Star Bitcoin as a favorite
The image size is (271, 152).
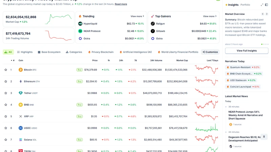tap(6, 70)
